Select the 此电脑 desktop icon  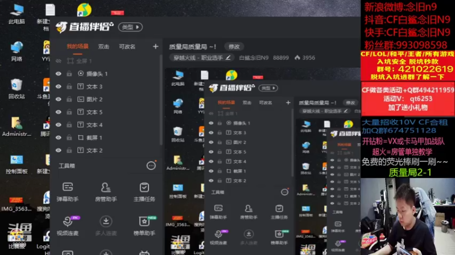tap(16, 14)
